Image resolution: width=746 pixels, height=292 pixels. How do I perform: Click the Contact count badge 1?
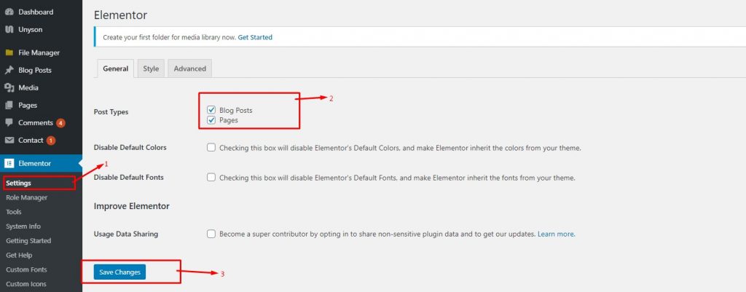tap(51, 141)
